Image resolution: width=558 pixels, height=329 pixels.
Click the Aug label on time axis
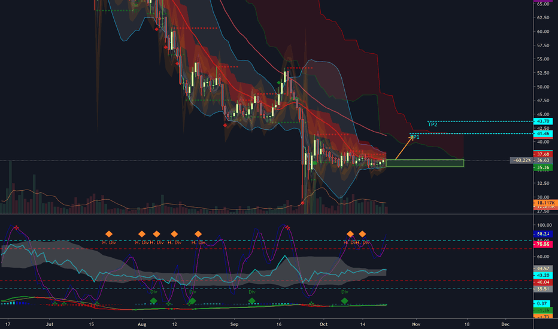(x=142, y=324)
